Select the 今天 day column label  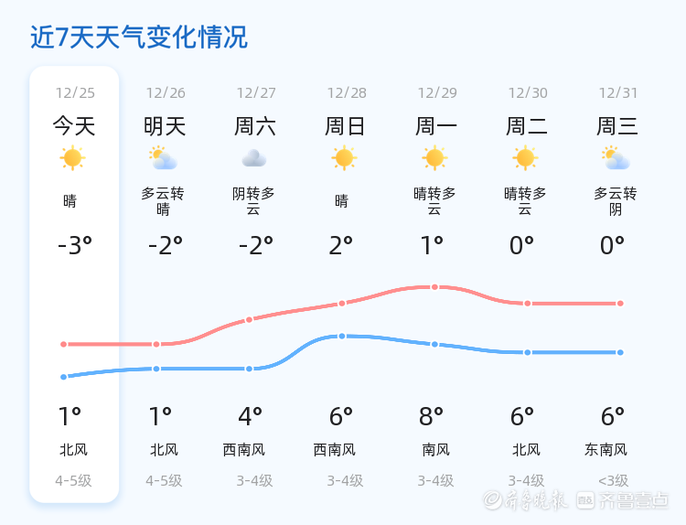tap(73, 126)
